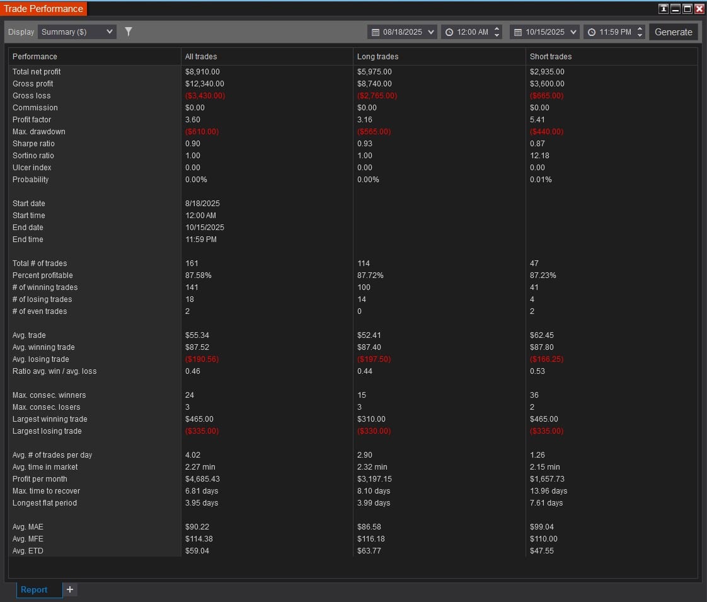Screen dimensions: 707x602
Task: Open the 08/18/2025 start date dropdown arrow
Action: [431, 32]
